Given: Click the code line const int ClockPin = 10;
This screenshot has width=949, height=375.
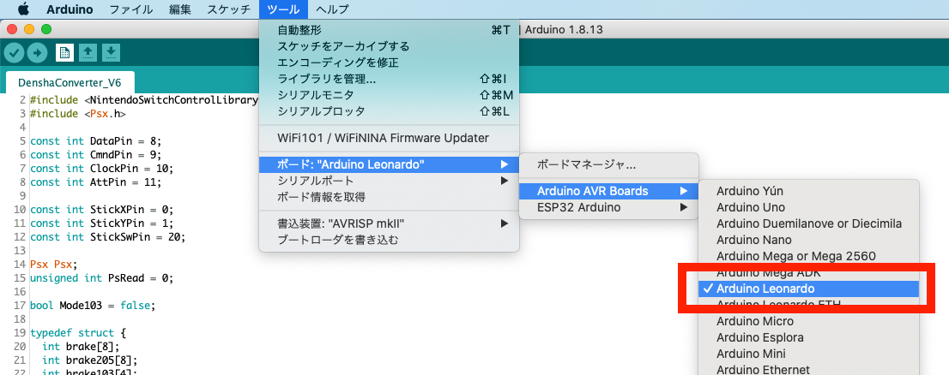Looking at the screenshot, I should [101, 169].
